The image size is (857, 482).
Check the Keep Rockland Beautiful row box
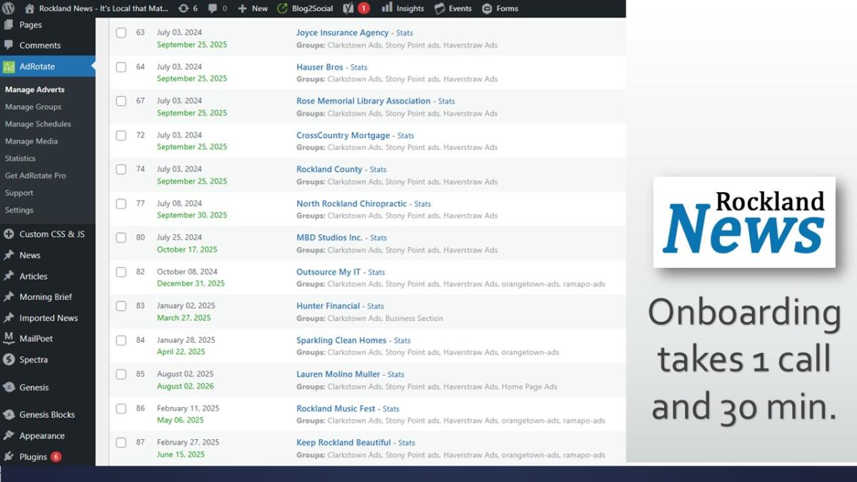(x=121, y=443)
